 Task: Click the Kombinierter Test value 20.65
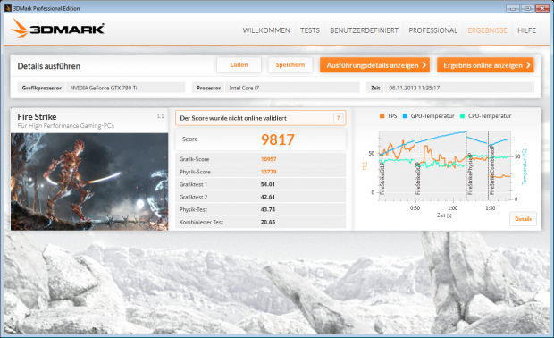268,222
